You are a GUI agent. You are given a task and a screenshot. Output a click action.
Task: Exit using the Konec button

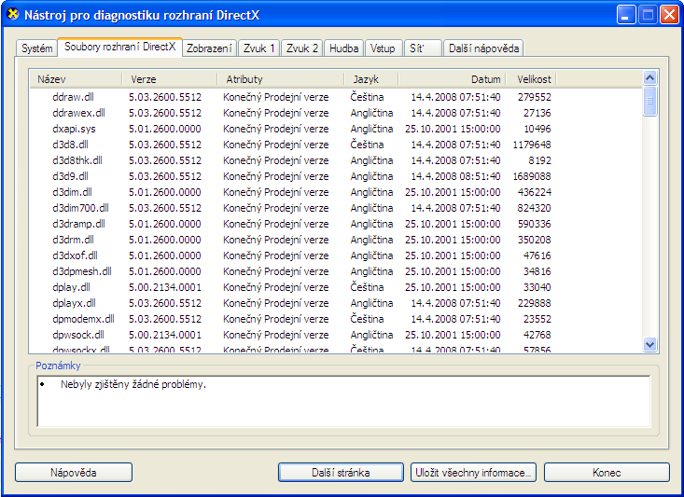pos(607,473)
